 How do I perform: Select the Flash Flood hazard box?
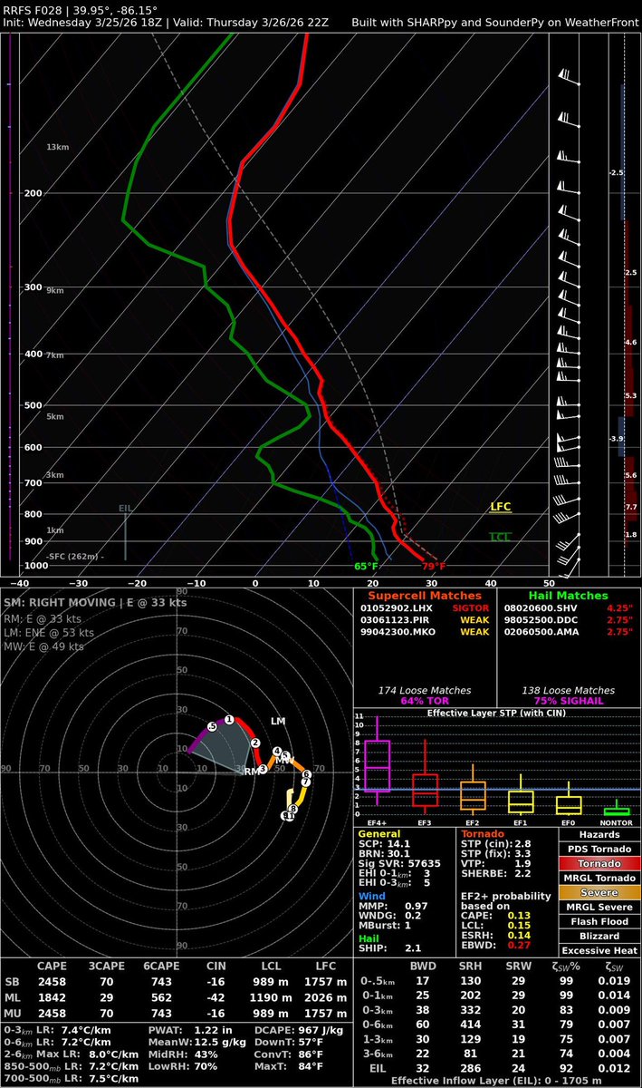(599, 920)
